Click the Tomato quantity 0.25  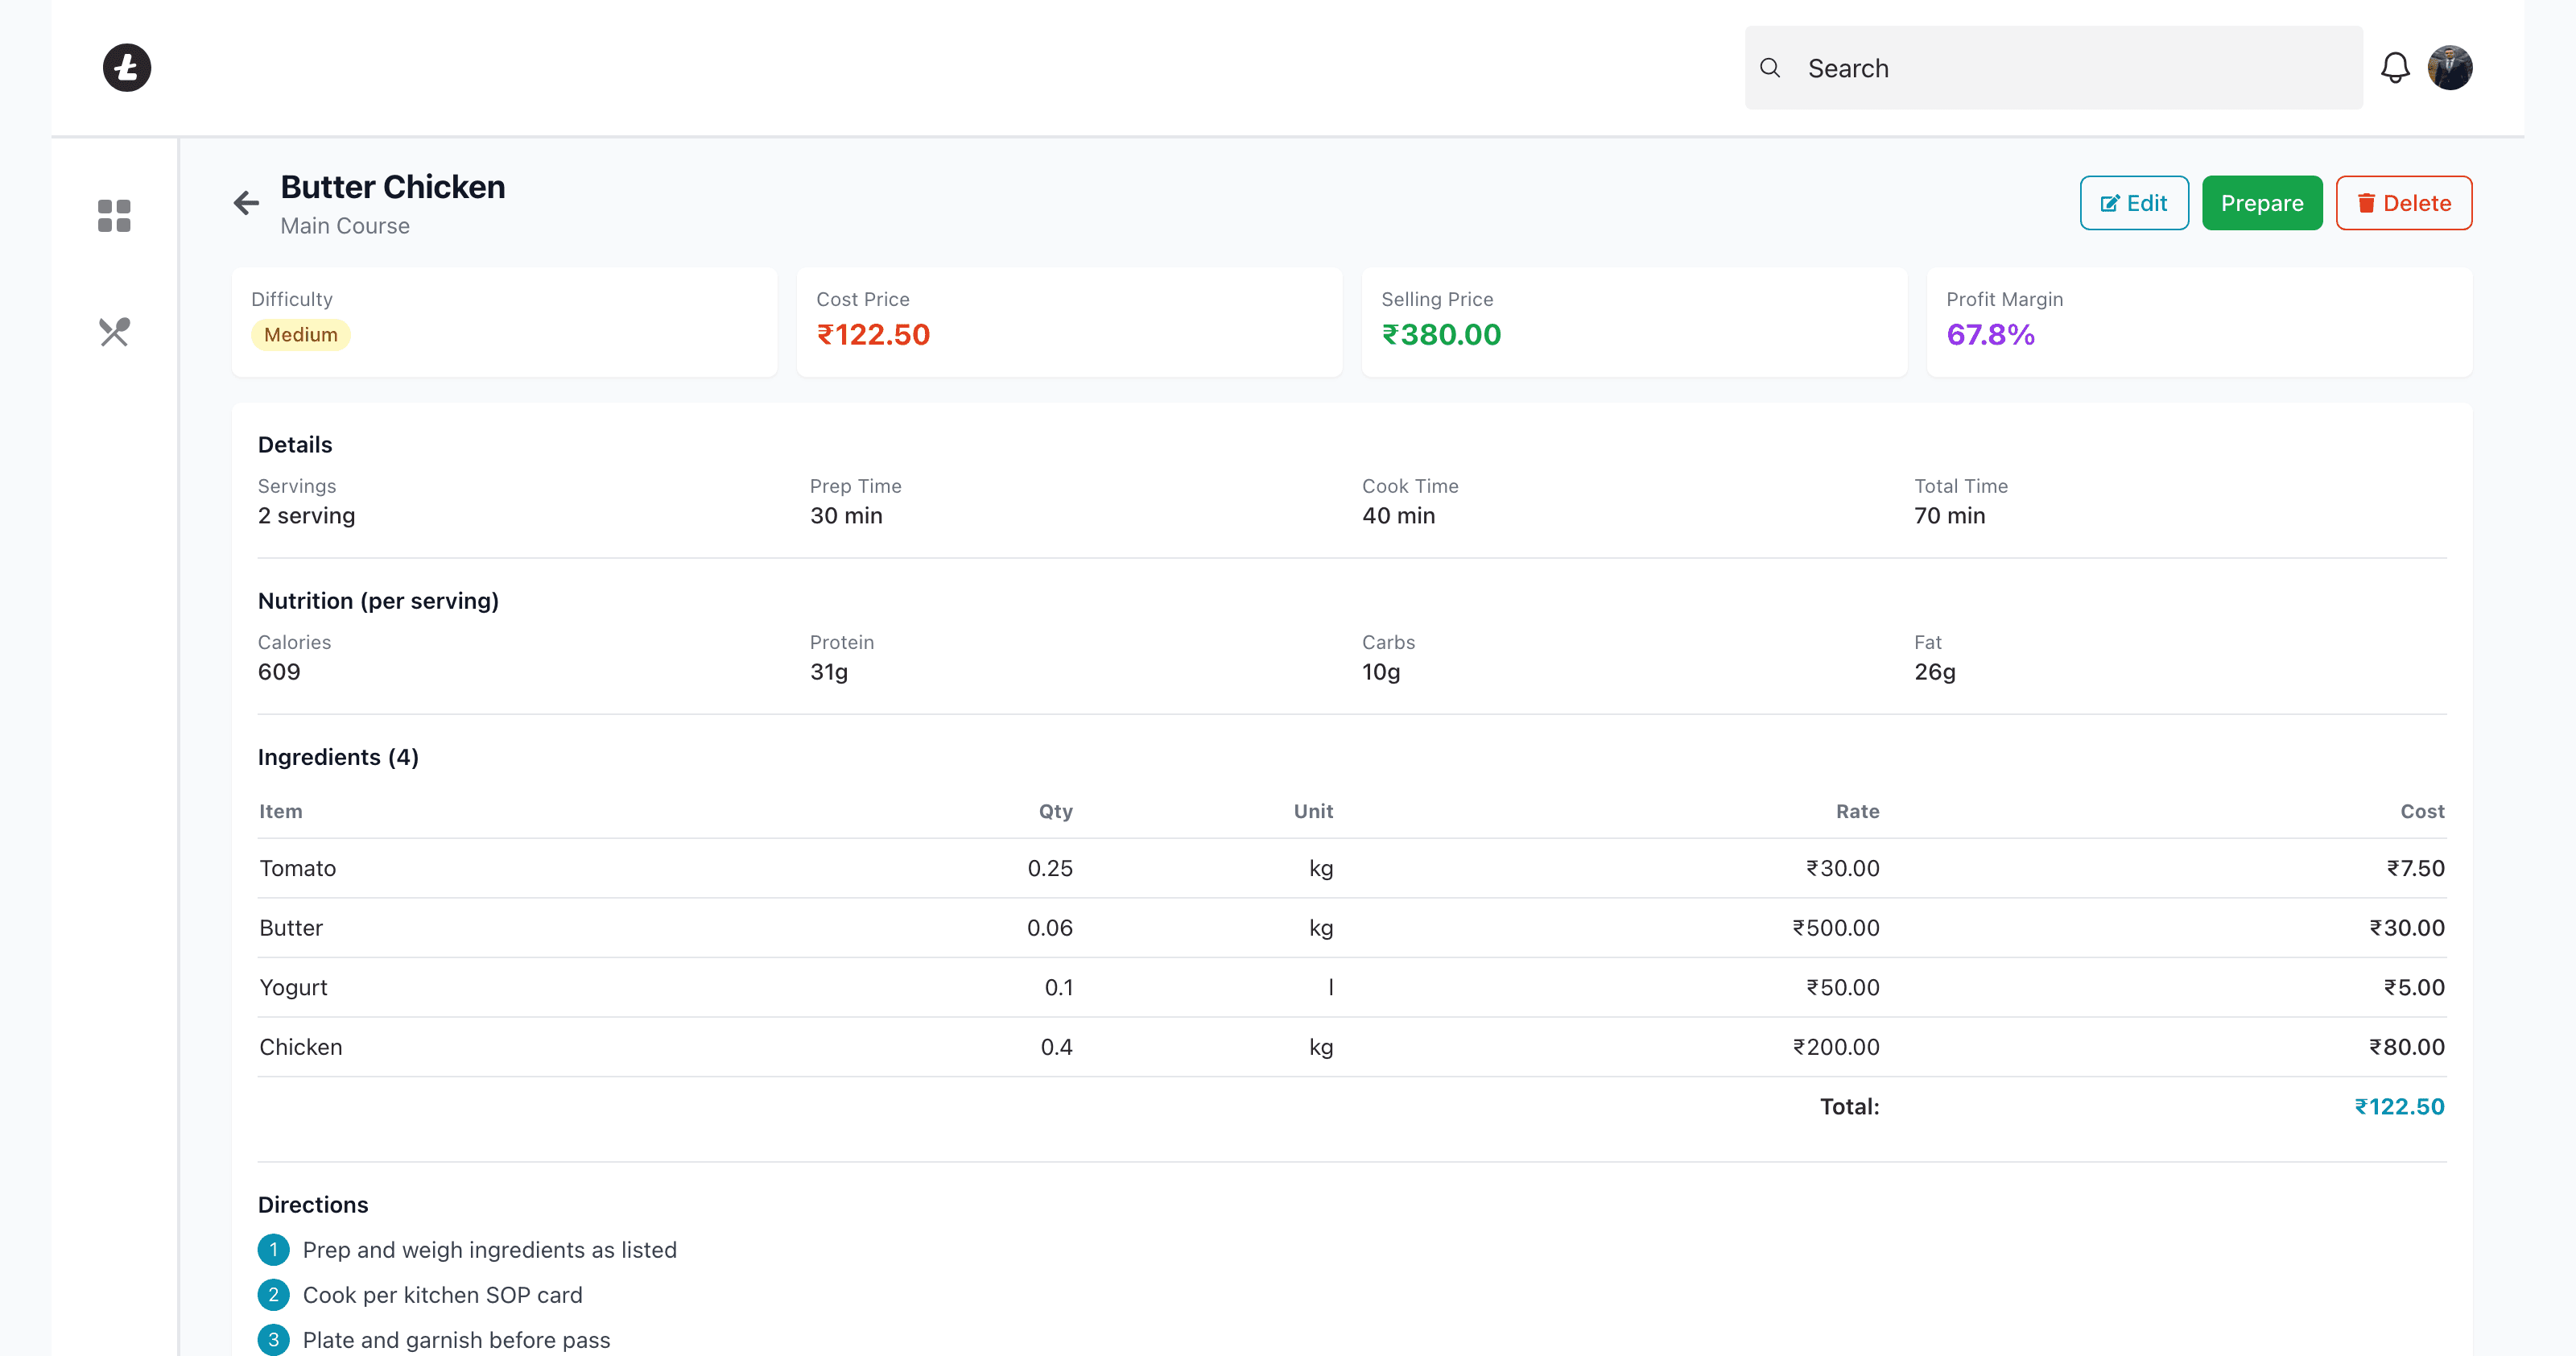[x=1050, y=868]
